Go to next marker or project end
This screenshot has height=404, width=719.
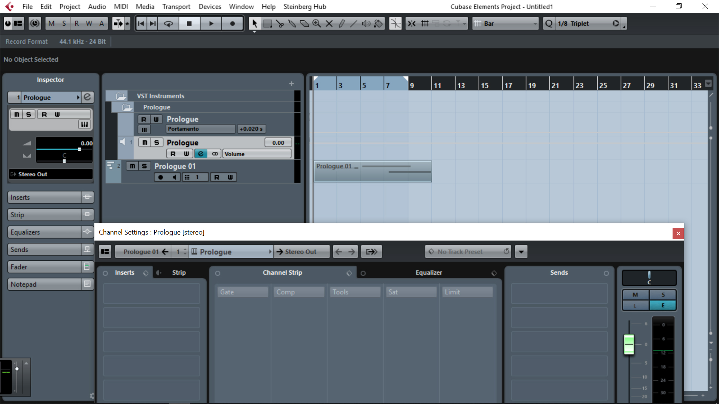click(152, 24)
